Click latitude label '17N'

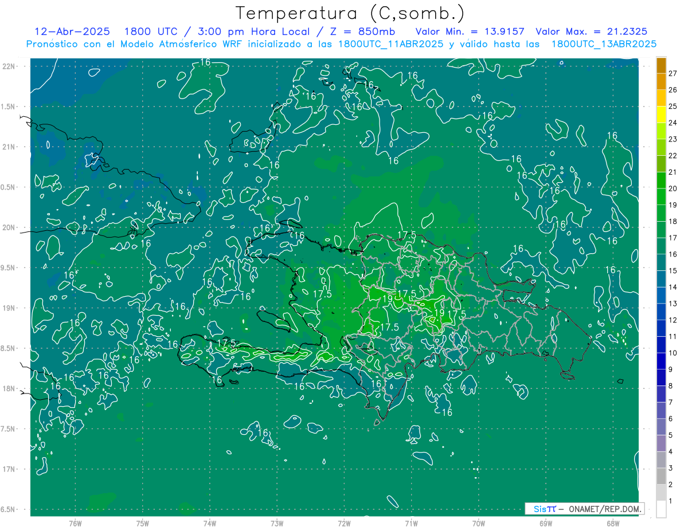coord(9,469)
